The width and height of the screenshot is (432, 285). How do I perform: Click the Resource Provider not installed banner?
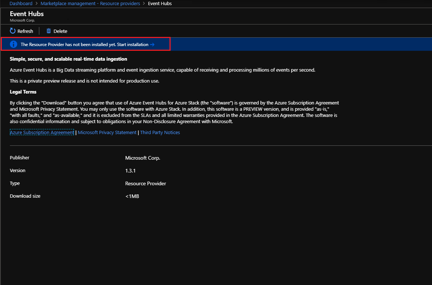click(x=86, y=44)
